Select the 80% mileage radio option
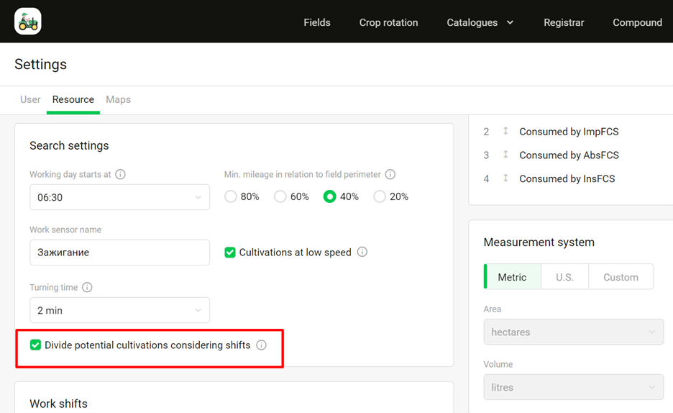 point(231,196)
